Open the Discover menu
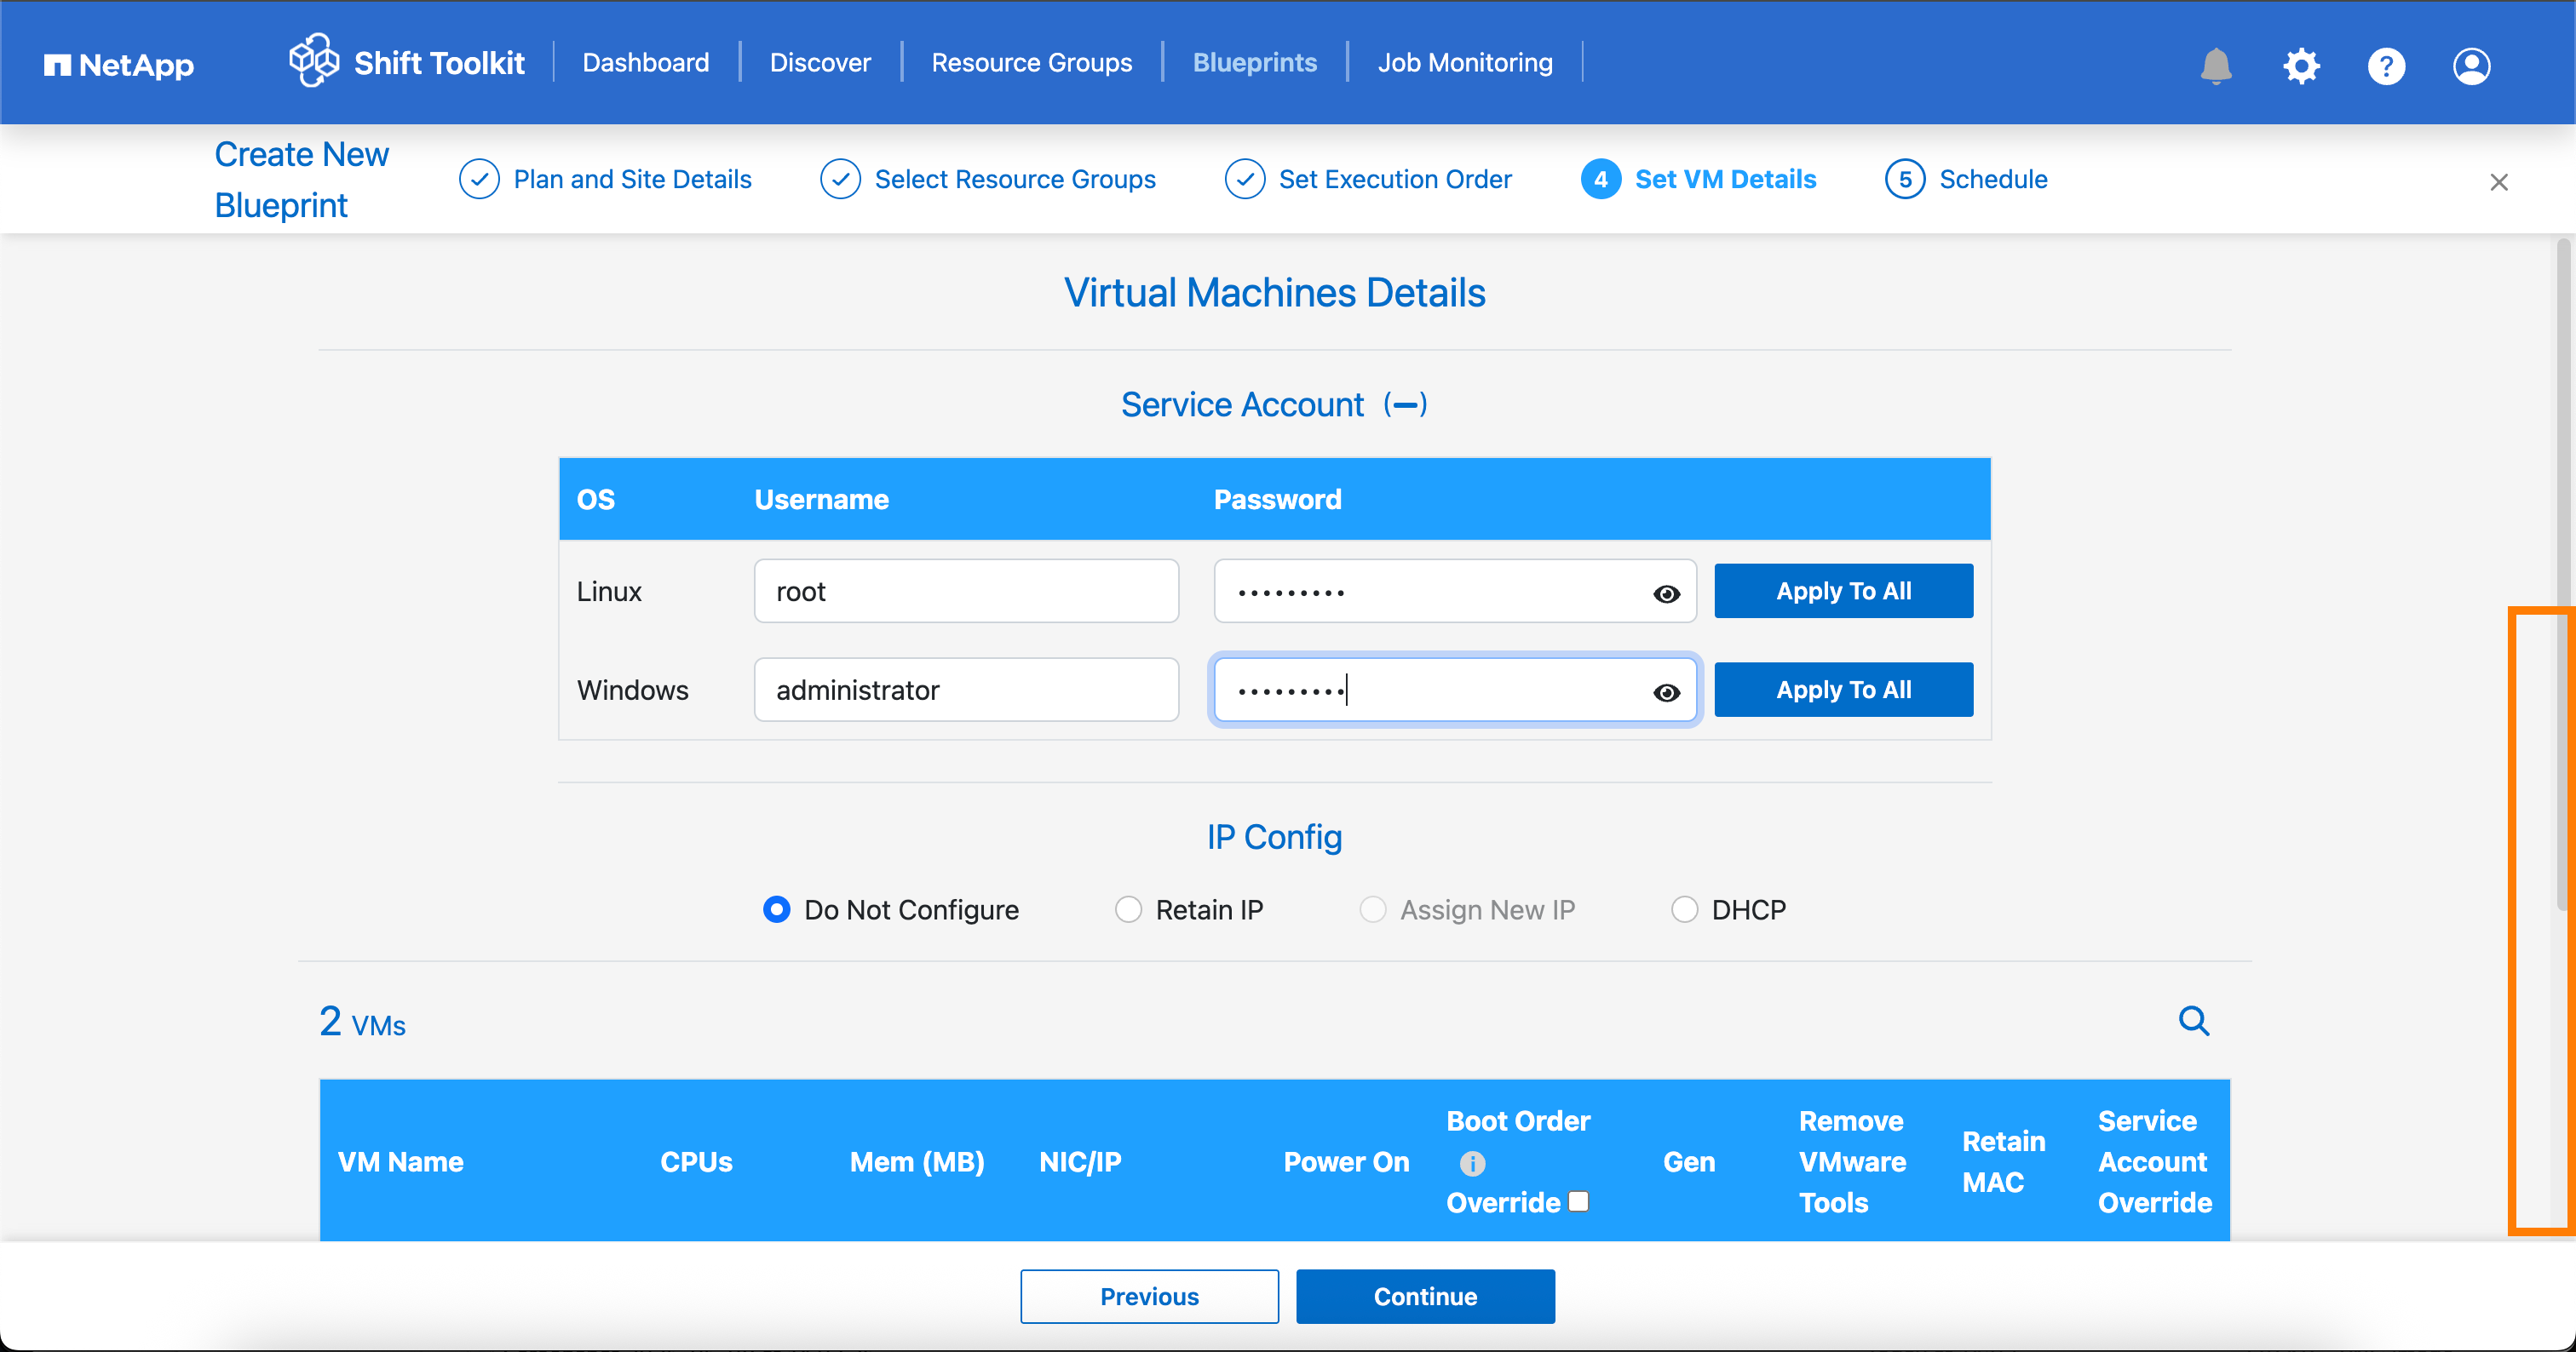 (x=820, y=63)
